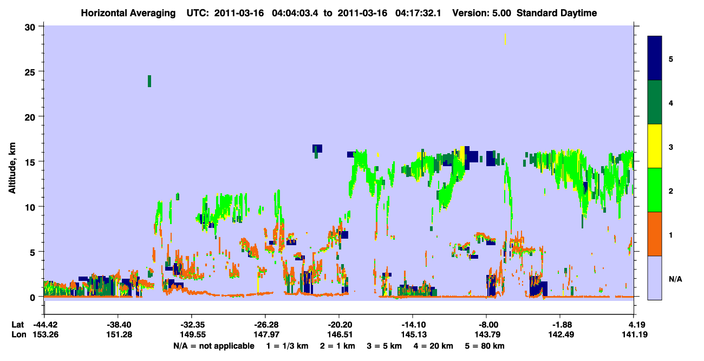Click the dark blue level 5 colorbar swatch
This screenshot has width=704, height=361.
point(655,58)
